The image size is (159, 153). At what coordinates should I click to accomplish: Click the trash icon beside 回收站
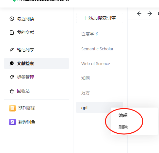[x=12, y=91]
